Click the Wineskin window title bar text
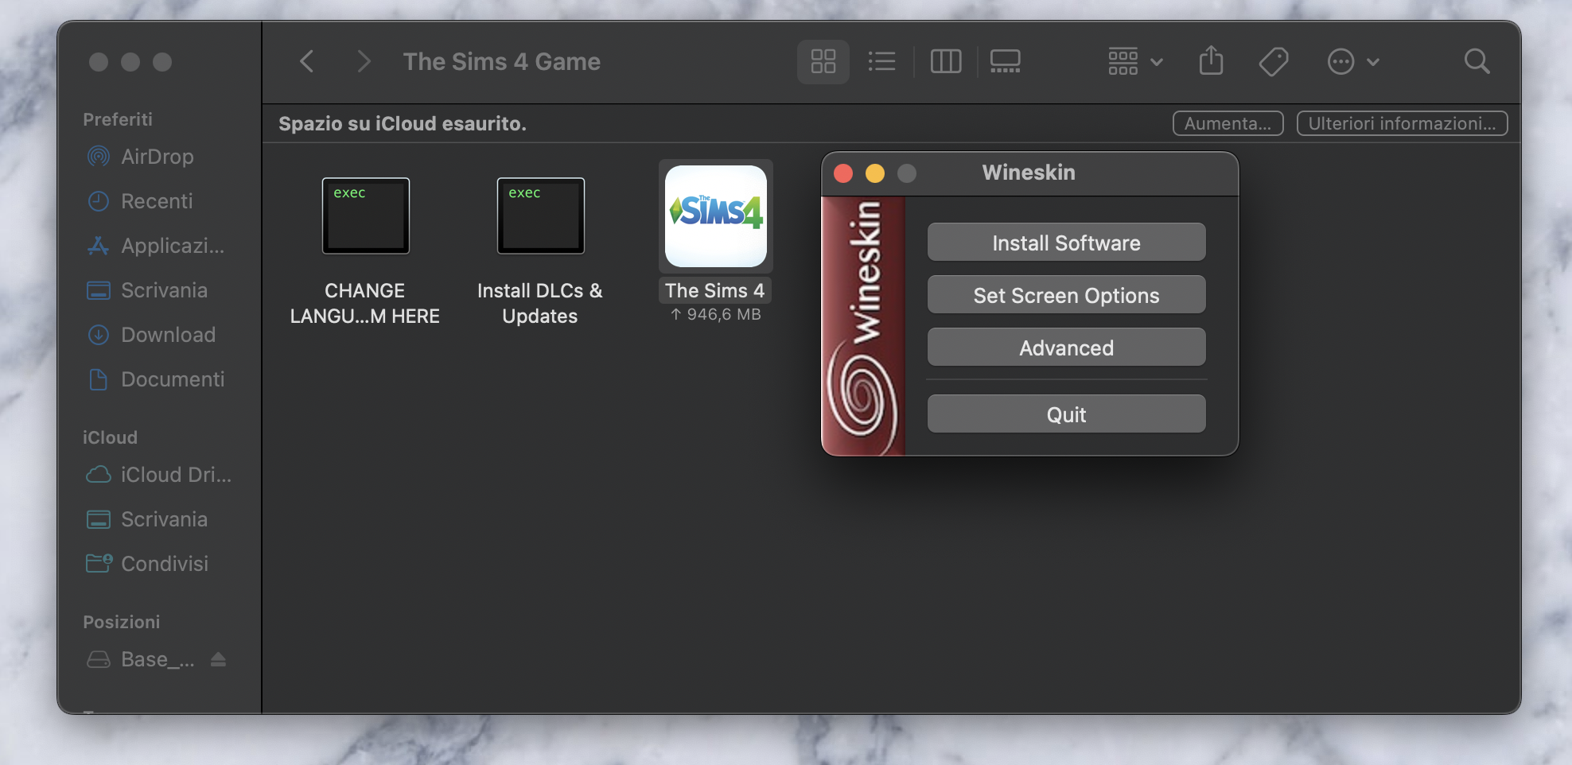The height and width of the screenshot is (765, 1572). tap(1029, 173)
